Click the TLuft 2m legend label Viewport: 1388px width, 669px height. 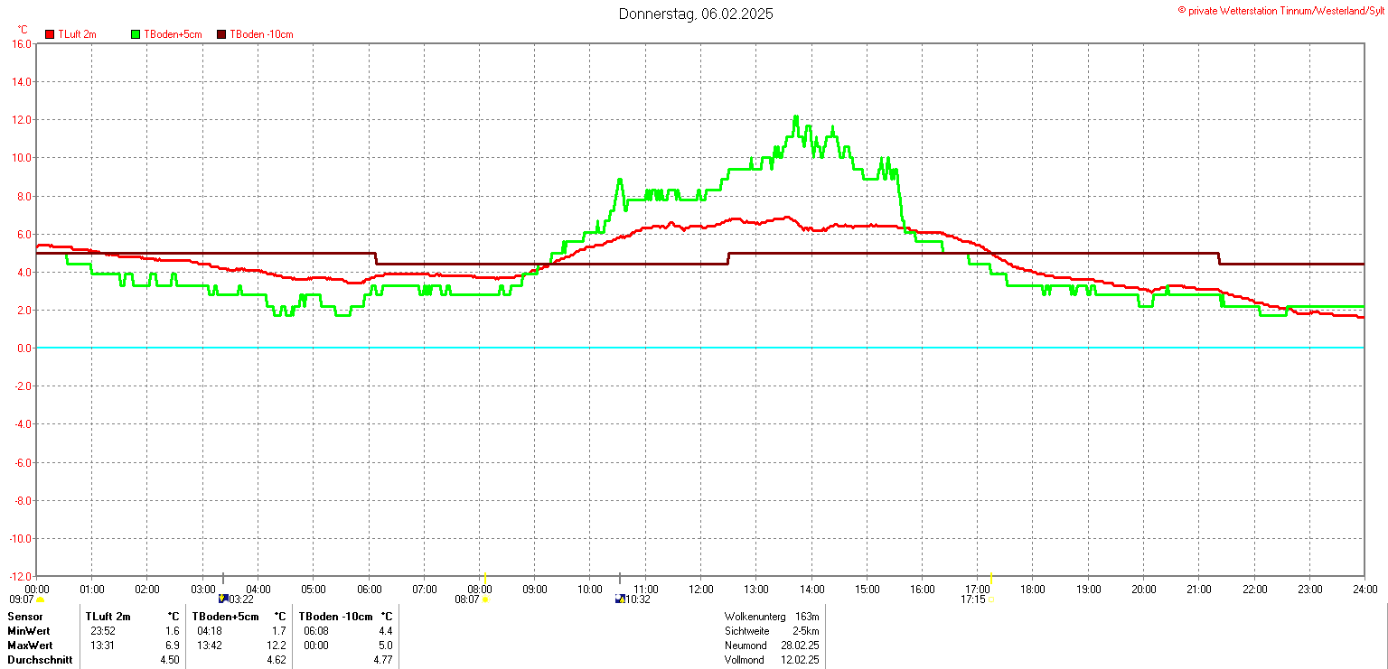tap(77, 34)
